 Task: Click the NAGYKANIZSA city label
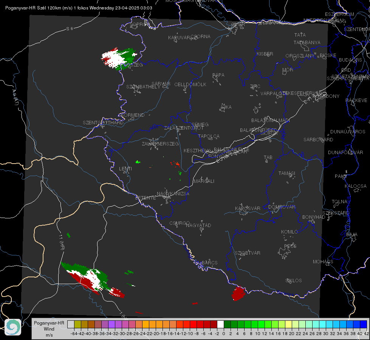[173, 194]
